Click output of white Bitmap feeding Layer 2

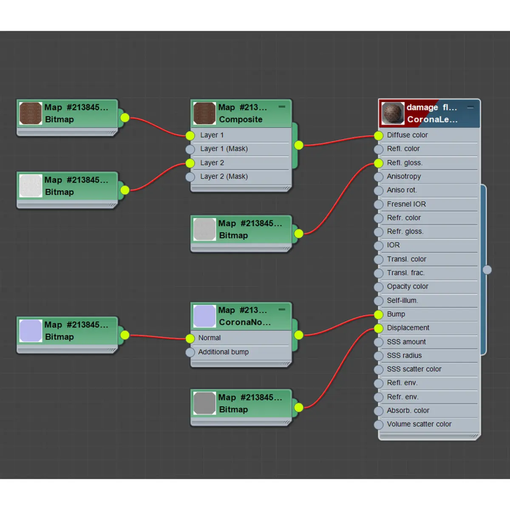click(125, 190)
